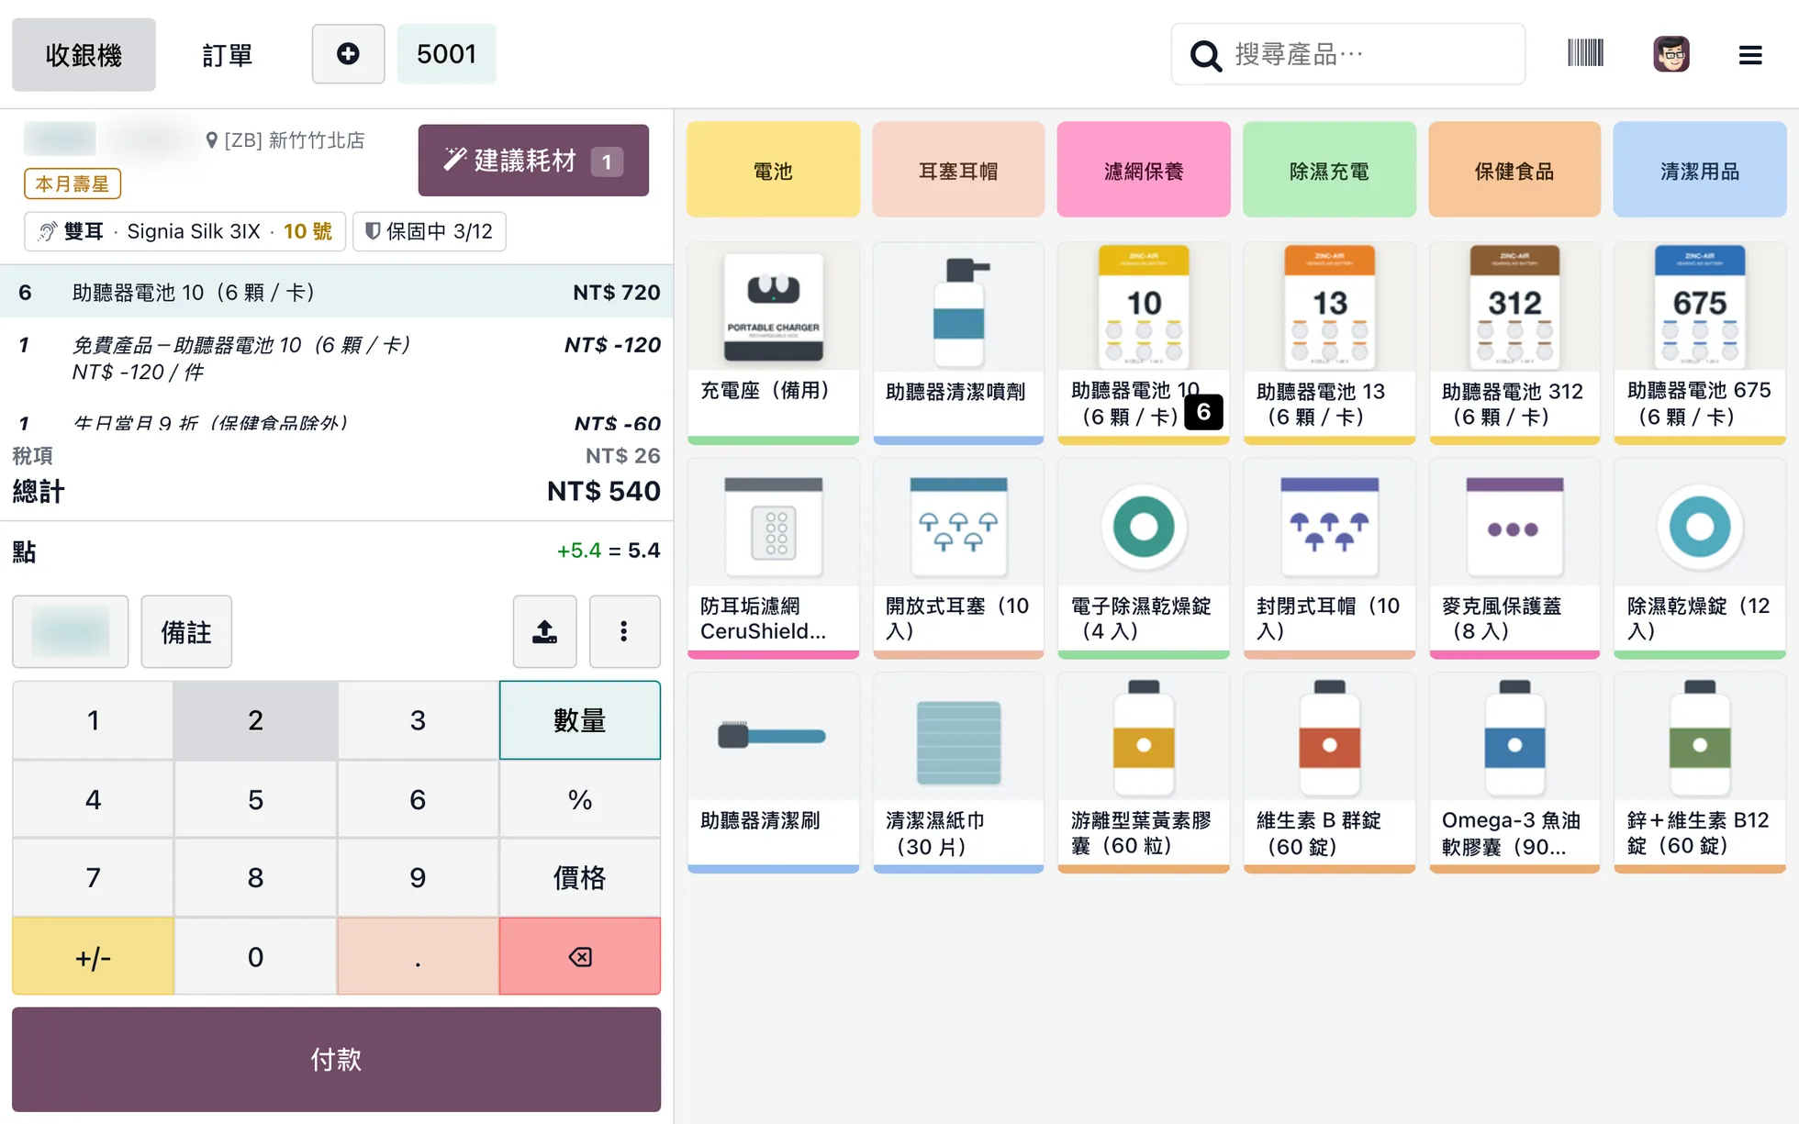Tap the decimal point key
Viewport: 1799px width, 1124px height.
pyautogui.click(x=418, y=956)
